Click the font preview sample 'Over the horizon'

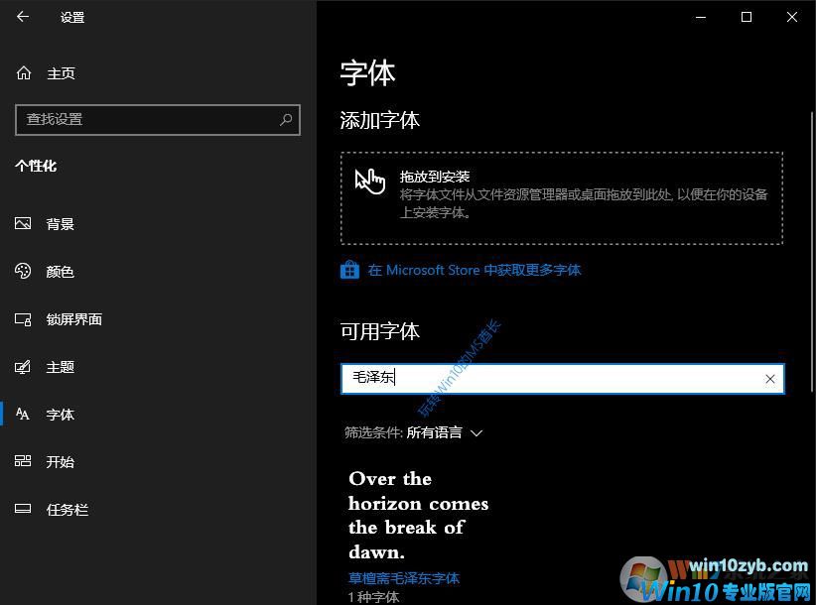[418, 515]
